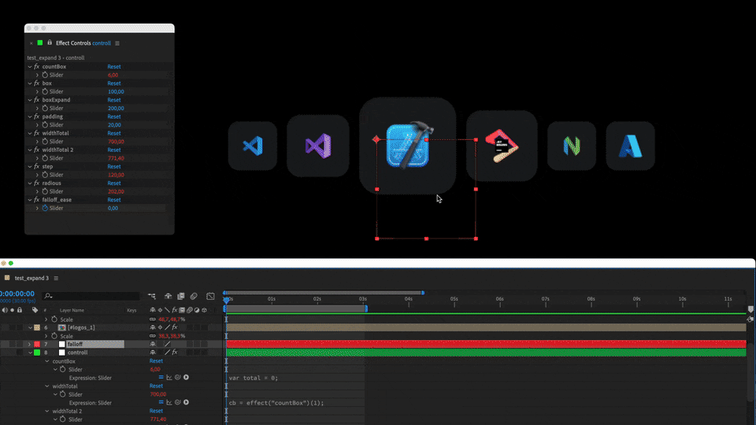Screen dimensions: 756x425
Task: Click the Neovim icon in composition
Action: (x=572, y=146)
